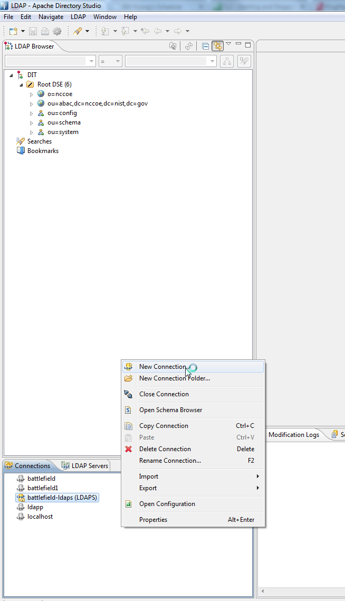Open the Navigate menu
Image resolution: width=345 pixels, height=601 pixels.
51,17
